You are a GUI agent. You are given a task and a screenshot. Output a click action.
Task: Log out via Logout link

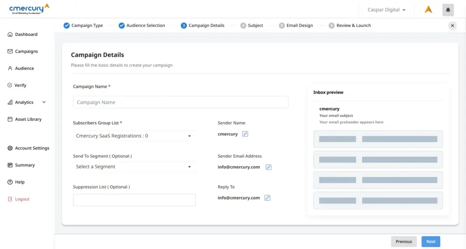22,199
